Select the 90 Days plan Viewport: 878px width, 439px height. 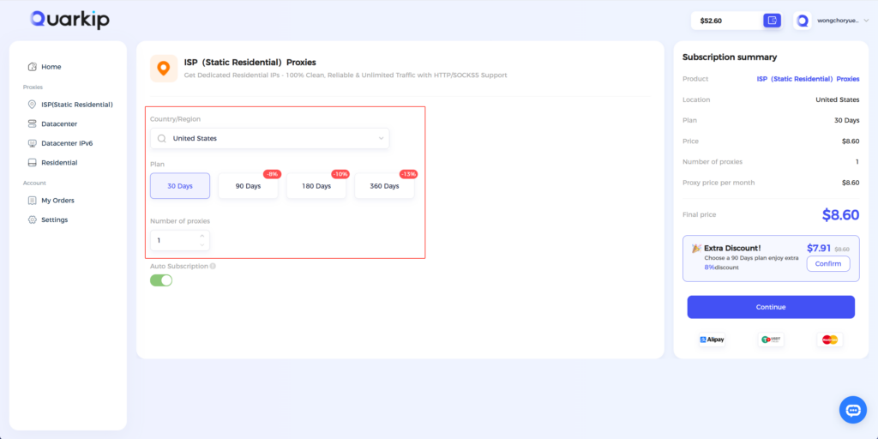[248, 186]
